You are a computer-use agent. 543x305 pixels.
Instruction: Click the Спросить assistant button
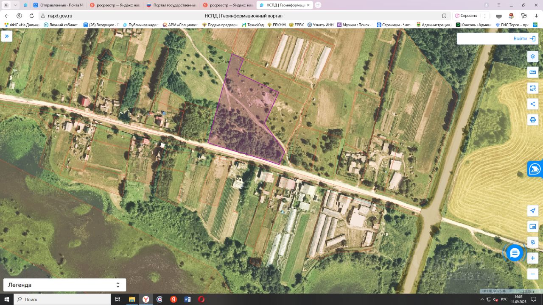pos(466,16)
